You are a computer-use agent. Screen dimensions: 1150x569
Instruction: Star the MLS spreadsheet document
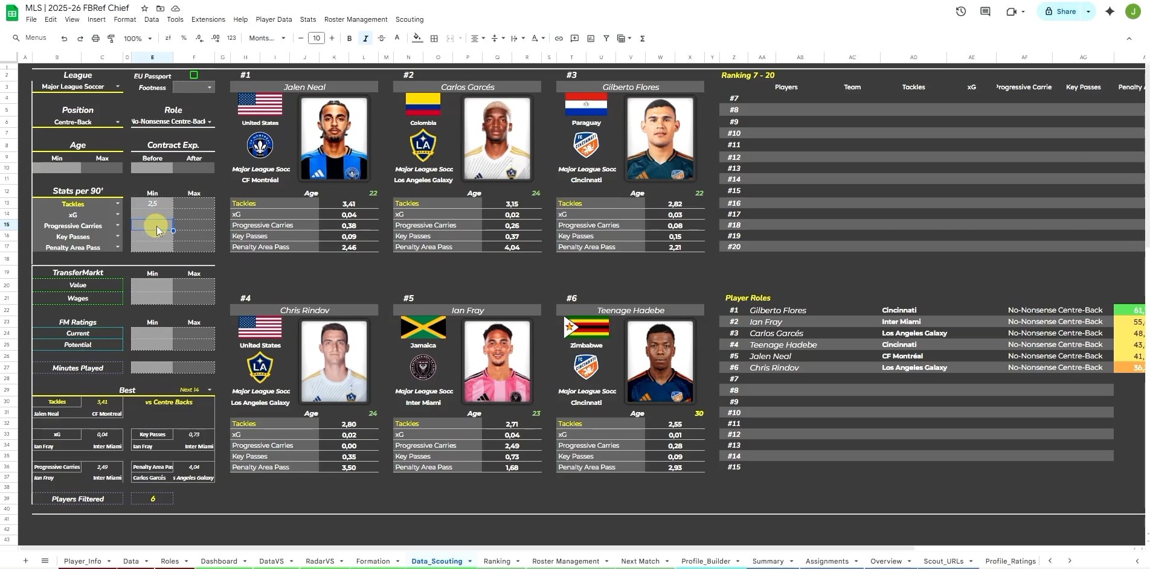(144, 8)
